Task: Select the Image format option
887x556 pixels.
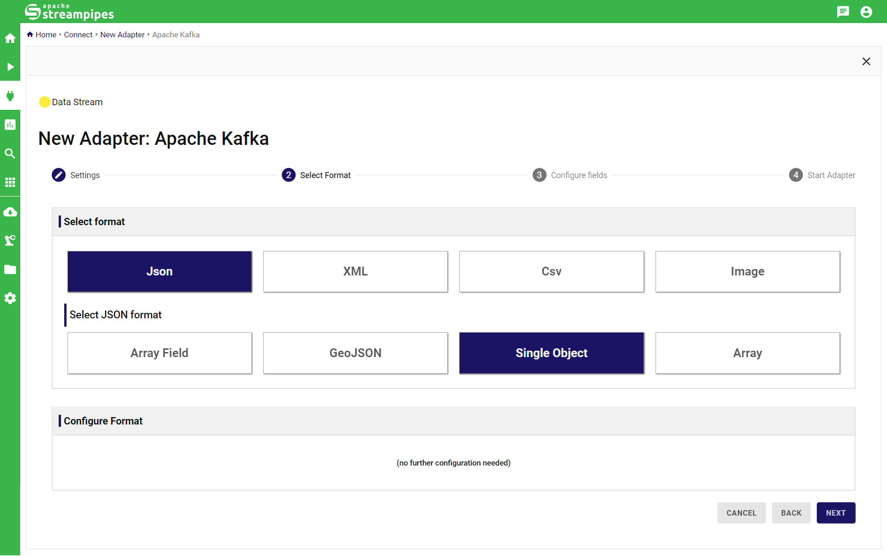Action: (x=747, y=271)
